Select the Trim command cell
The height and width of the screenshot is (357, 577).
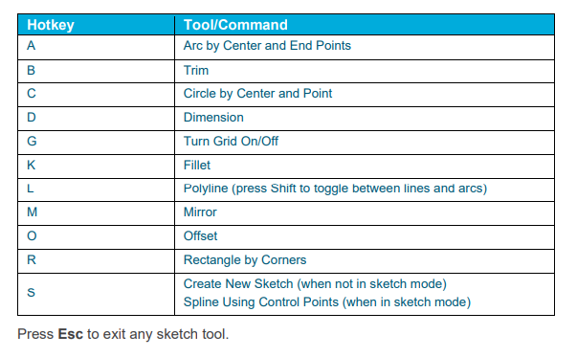[365, 71]
